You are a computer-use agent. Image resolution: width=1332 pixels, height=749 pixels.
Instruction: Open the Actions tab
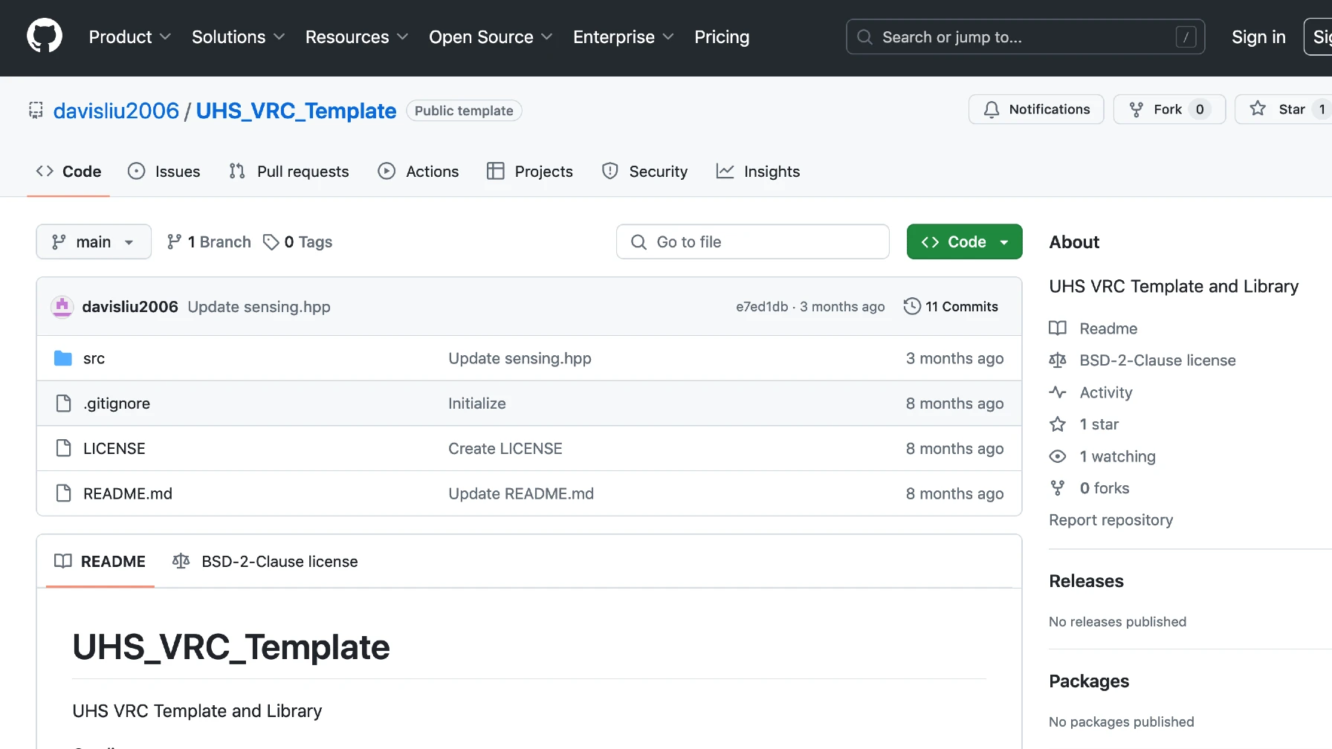[x=418, y=172]
